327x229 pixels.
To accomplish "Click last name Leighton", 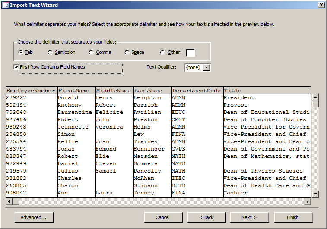I will click(x=147, y=97).
